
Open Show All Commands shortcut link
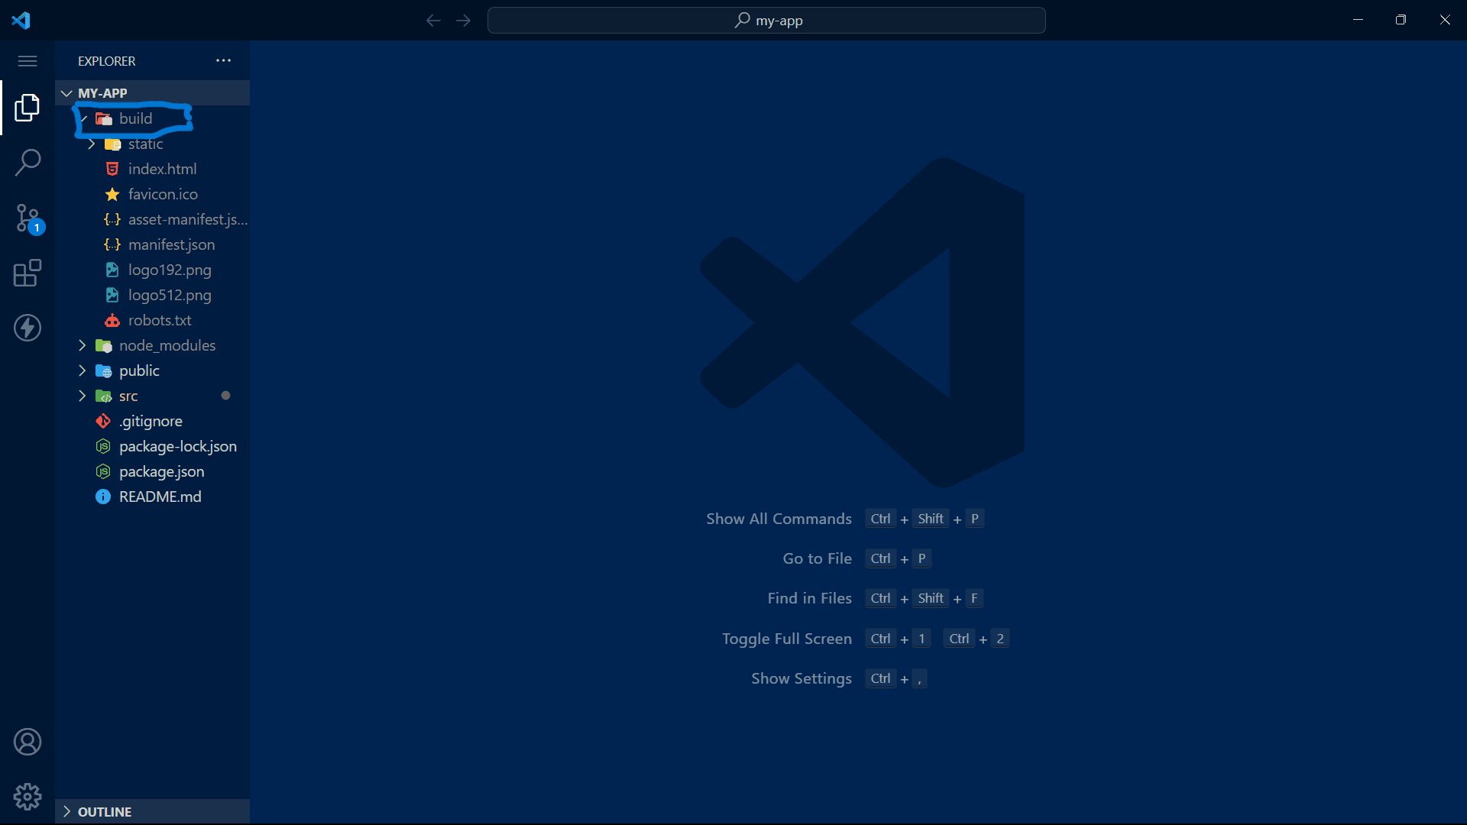[778, 519]
